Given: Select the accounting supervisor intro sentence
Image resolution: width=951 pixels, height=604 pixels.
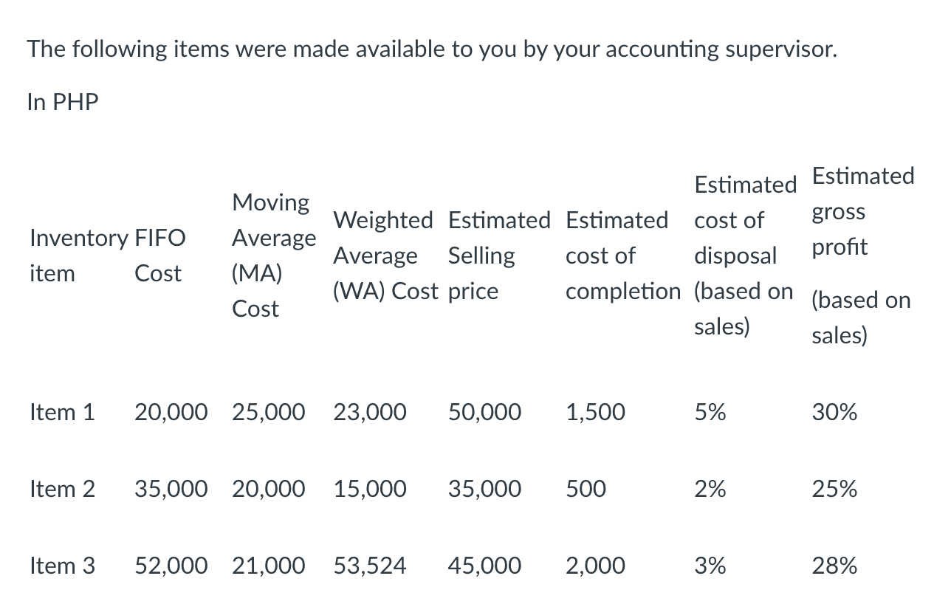Looking at the screenshot, I should (x=433, y=50).
